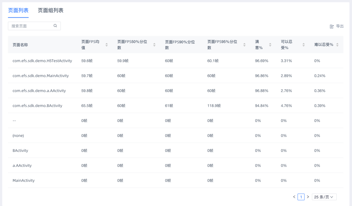Viewport: 352px width, 206px height.
Task: Click the 59.6帧 FPS average value
Action: (87, 61)
